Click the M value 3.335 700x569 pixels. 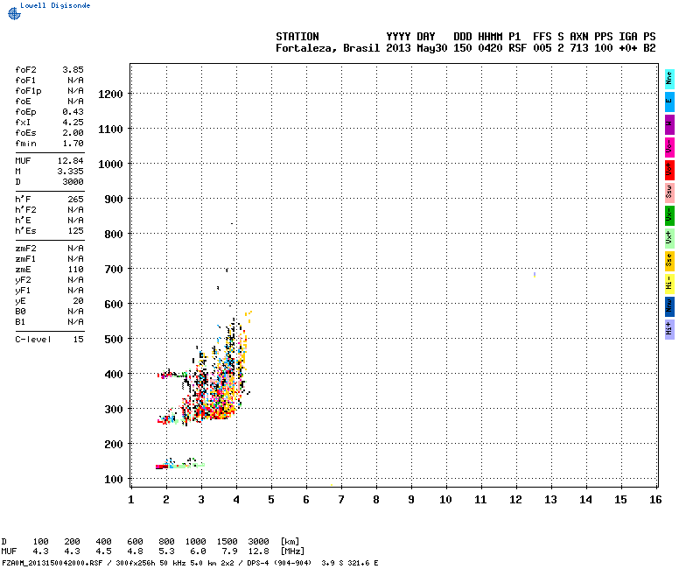click(x=71, y=172)
